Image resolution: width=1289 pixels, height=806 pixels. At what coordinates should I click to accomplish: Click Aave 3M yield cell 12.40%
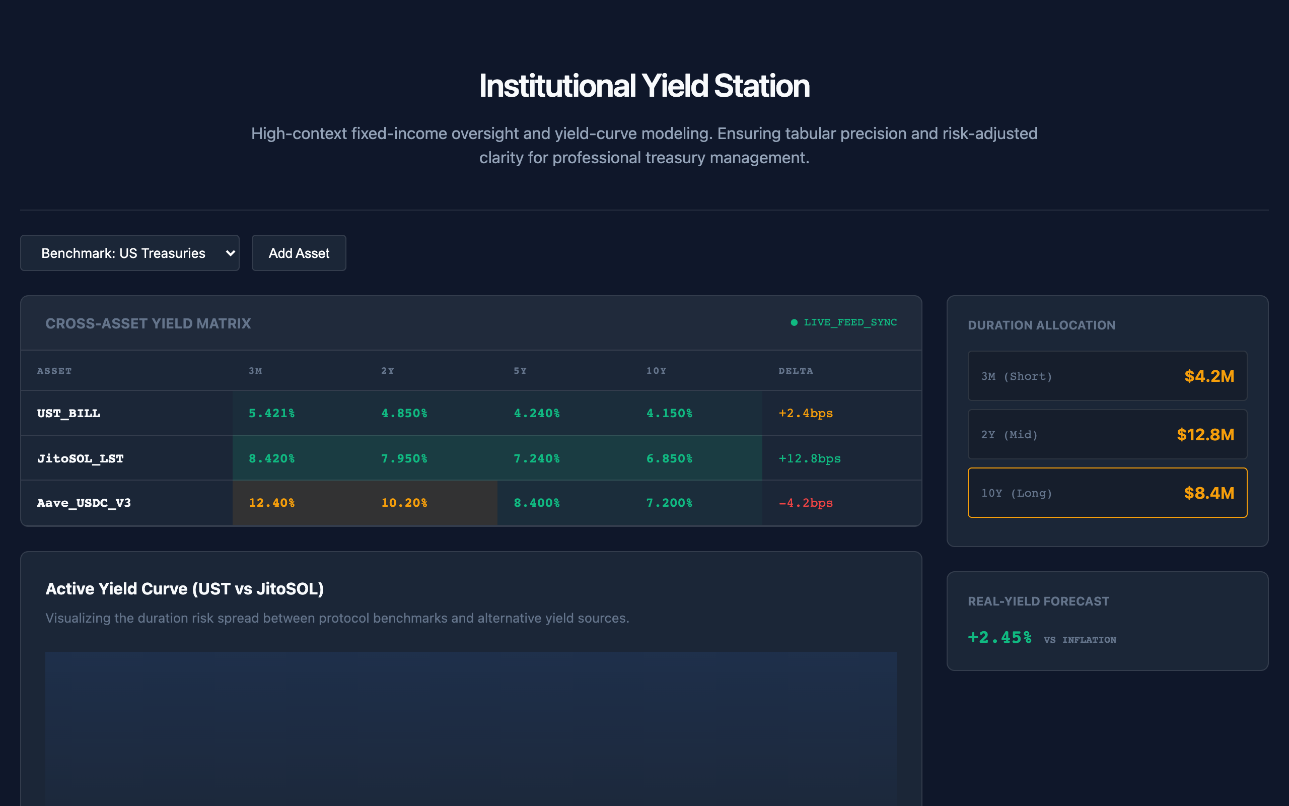pyautogui.click(x=272, y=503)
